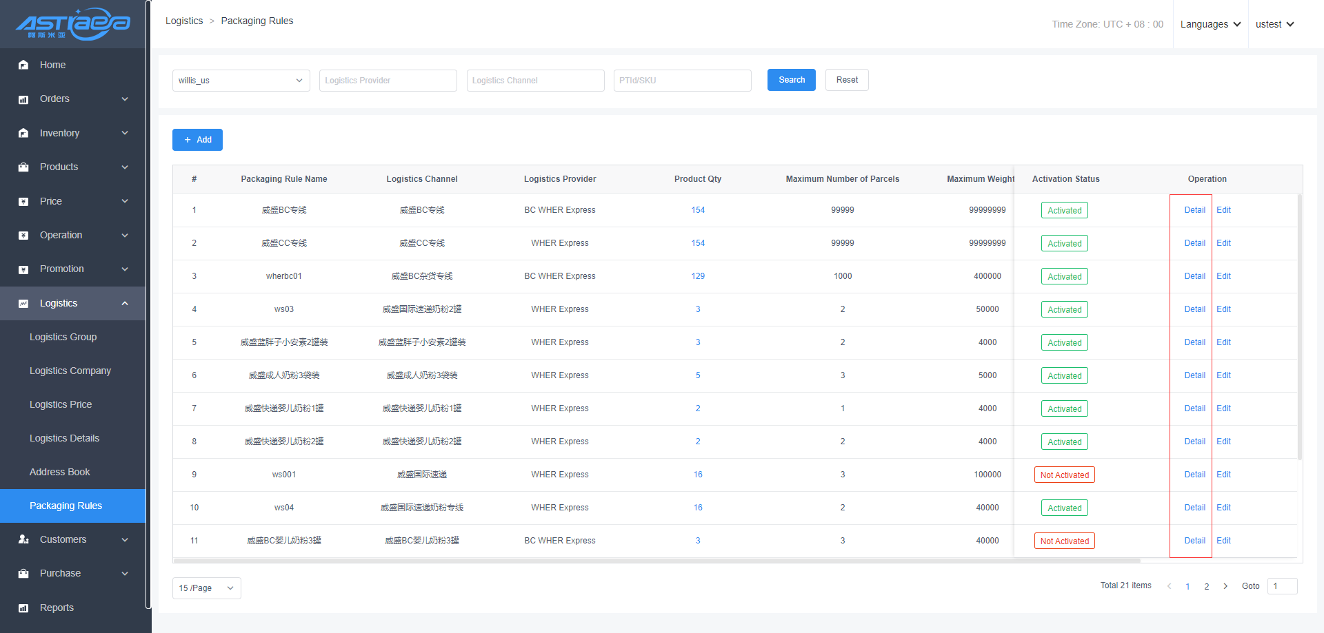1324x633 pixels.
Task: Click the Customers person icon
Action: coord(23,539)
